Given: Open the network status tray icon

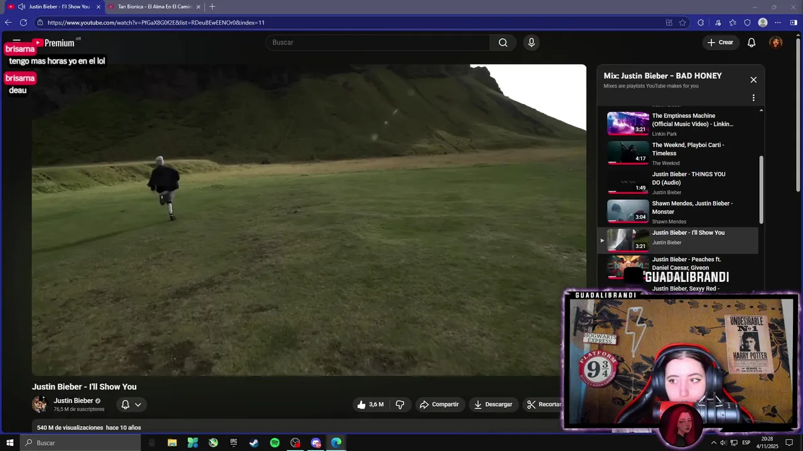Looking at the screenshot, I should click(x=734, y=443).
